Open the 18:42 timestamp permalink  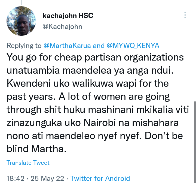point(15,178)
